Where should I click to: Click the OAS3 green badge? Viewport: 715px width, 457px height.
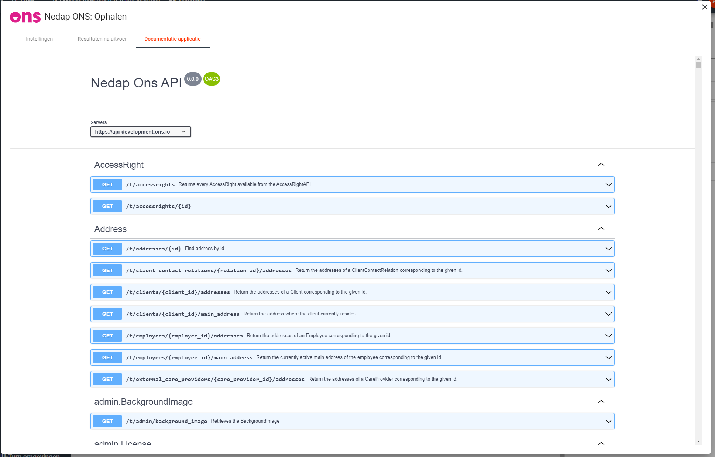pos(212,79)
